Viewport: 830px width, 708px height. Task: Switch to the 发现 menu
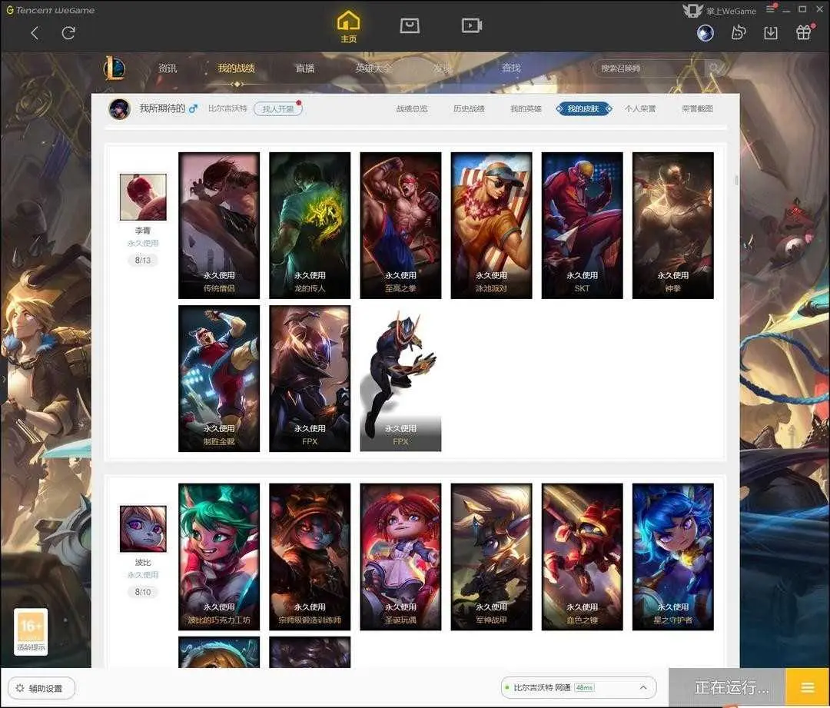tap(443, 68)
